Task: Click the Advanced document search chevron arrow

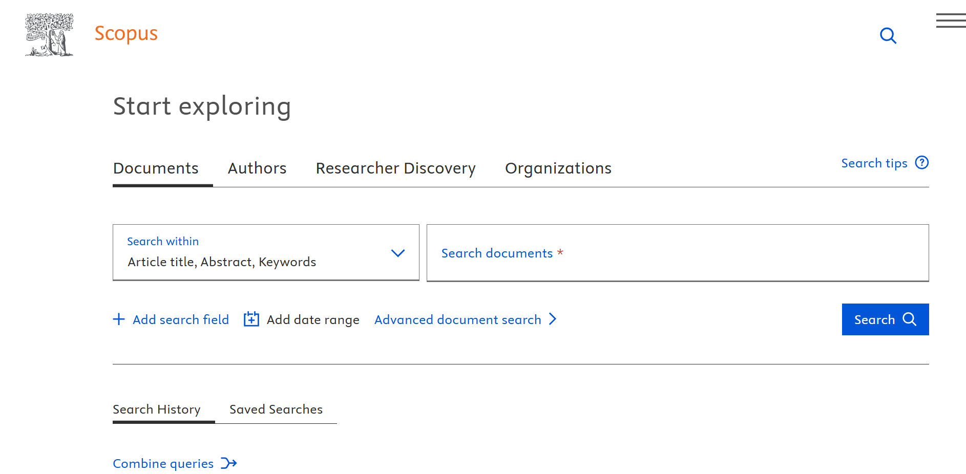Action: [x=553, y=319]
